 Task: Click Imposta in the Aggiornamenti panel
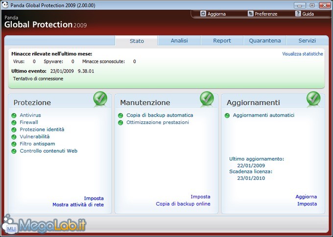pos(307,204)
